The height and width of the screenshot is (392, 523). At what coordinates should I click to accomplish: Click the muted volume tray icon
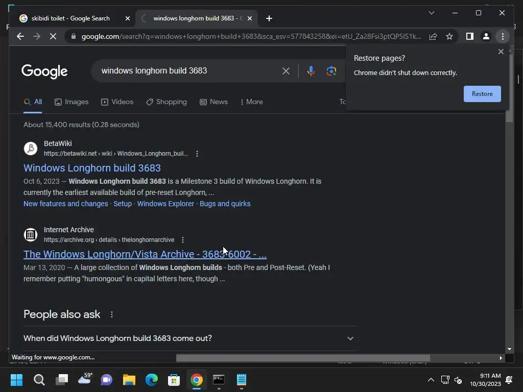(x=458, y=380)
